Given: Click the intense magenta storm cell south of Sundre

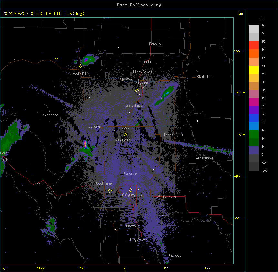Looking at the screenshot, I should [86, 144].
